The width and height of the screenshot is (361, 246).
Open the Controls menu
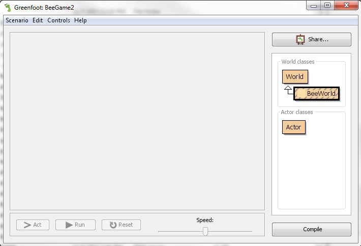(58, 20)
